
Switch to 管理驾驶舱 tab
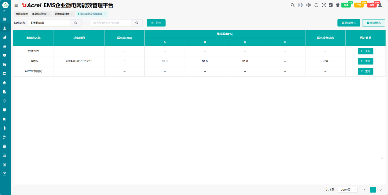point(22,14)
